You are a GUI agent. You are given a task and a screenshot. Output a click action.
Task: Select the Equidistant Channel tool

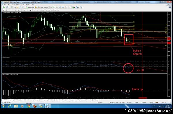[18, 10]
